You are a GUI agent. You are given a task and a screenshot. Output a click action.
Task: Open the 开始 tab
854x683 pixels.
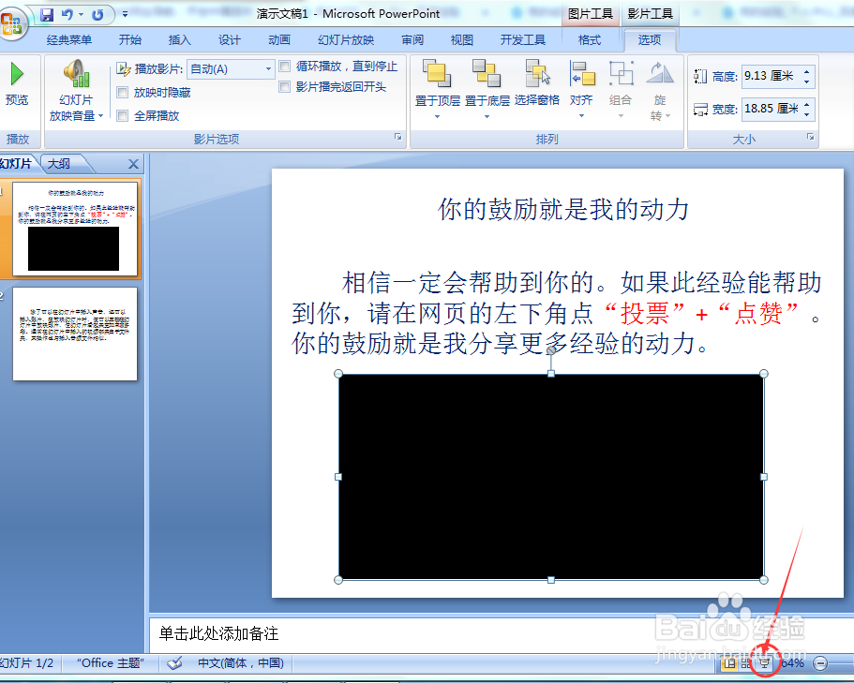click(x=130, y=39)
